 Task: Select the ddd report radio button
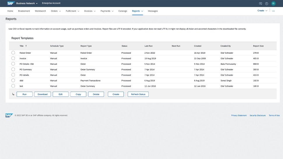pos(13,81)
